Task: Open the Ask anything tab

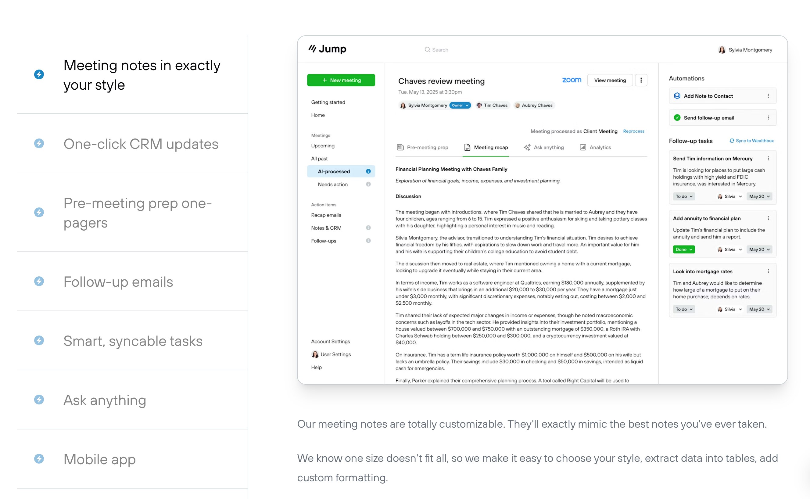Action: 544,148
